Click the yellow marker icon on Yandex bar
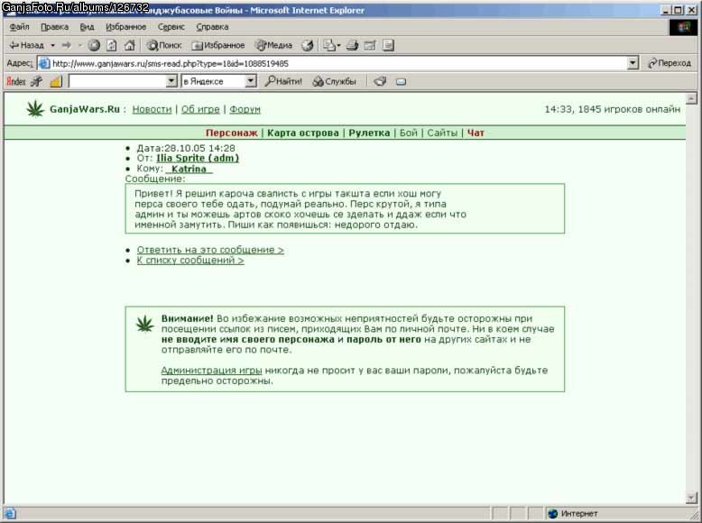The height and width of the screenshot is (523, 702). (56, 81)
